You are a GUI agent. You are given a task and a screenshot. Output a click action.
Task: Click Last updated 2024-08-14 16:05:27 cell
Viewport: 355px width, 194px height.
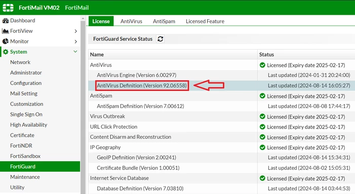coord(309,85)
